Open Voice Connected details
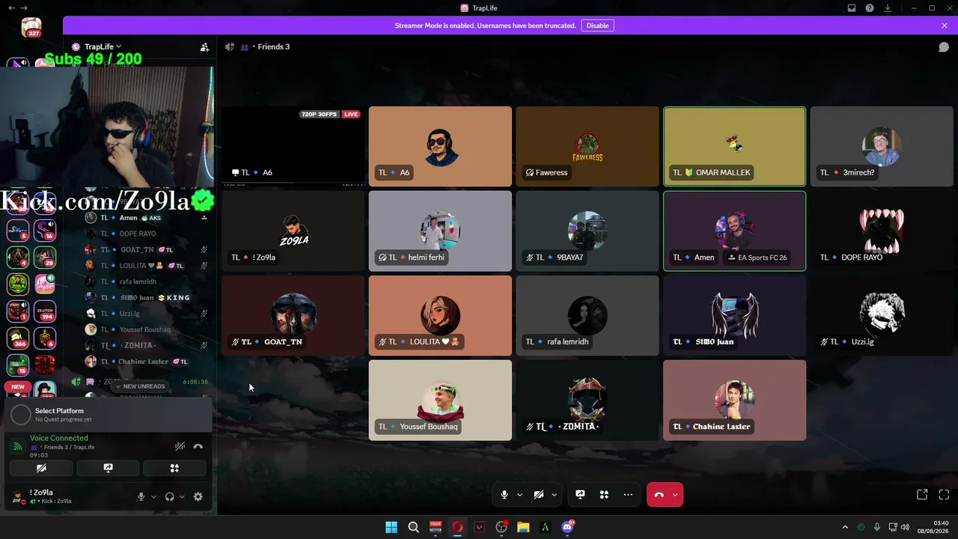958x539 pixels. [x=59, y=438]
